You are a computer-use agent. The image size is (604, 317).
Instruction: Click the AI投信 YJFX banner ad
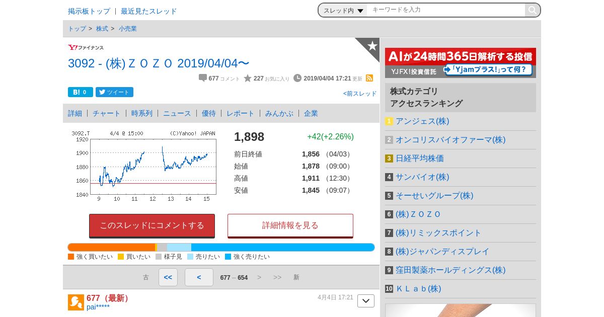point(461,63)
